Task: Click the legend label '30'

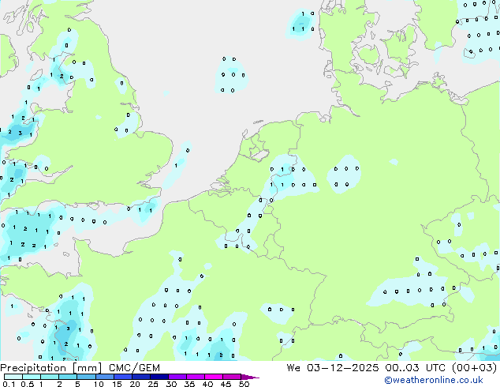Action: (x=171, y=384)
